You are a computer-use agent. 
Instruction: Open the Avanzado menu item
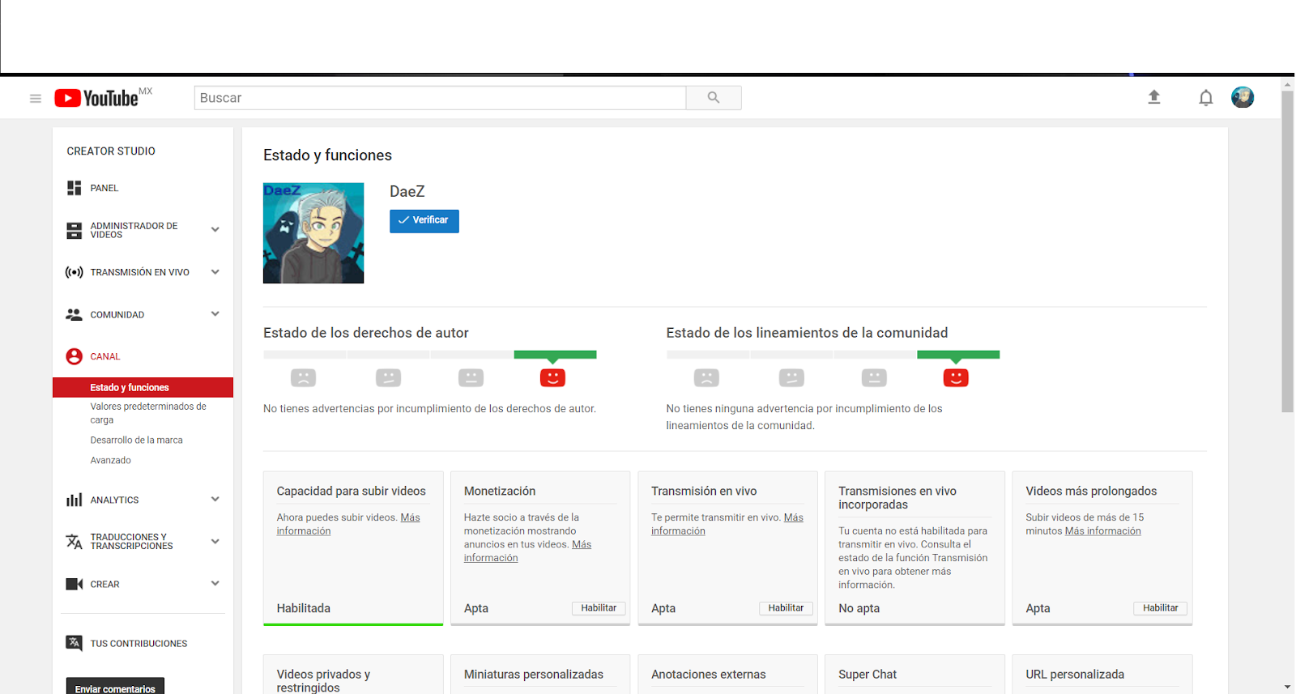(110, 461)
